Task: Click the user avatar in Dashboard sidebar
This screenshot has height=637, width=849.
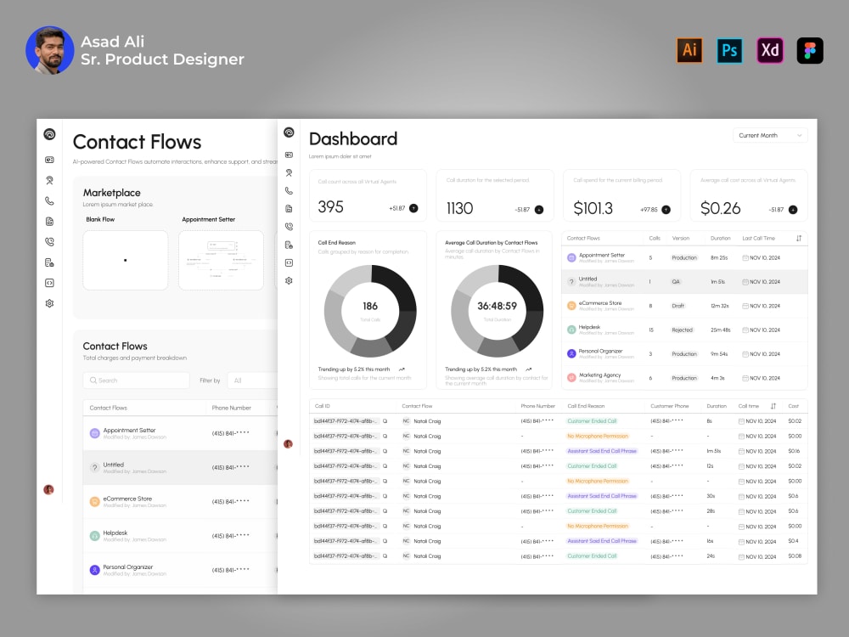Action: tap(288, 444)
